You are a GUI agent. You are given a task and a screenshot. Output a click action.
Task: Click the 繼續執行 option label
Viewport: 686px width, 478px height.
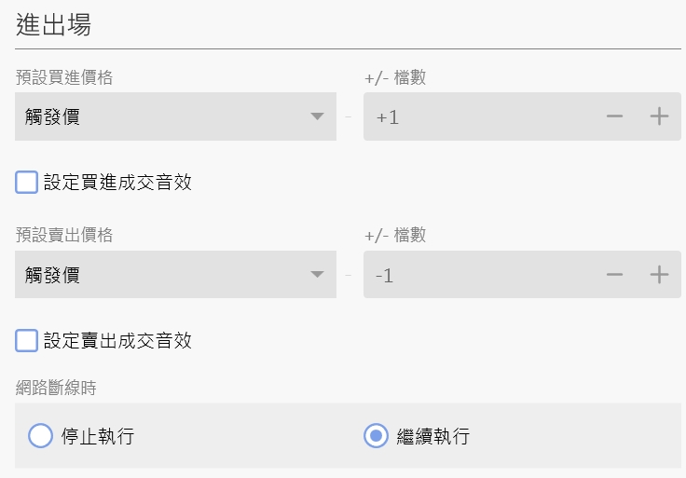432,436
